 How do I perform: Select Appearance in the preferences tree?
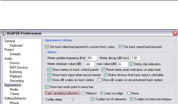pos(12,85)
